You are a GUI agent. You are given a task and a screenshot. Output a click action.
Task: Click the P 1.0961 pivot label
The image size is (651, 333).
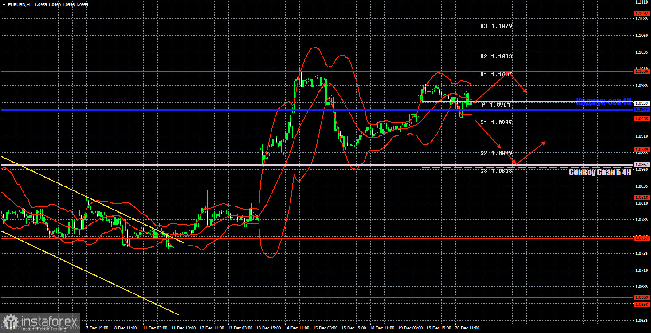(x=496, y=105)
